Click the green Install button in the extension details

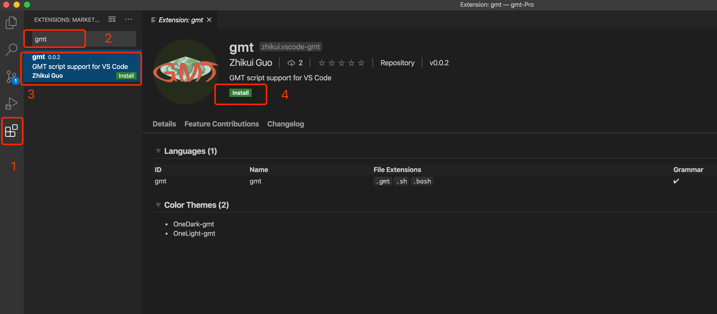(x=240, y=93)
